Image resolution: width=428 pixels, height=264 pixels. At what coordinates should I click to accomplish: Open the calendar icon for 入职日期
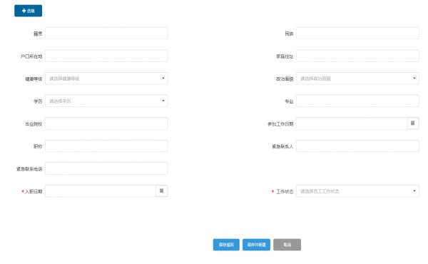[162, 191]
